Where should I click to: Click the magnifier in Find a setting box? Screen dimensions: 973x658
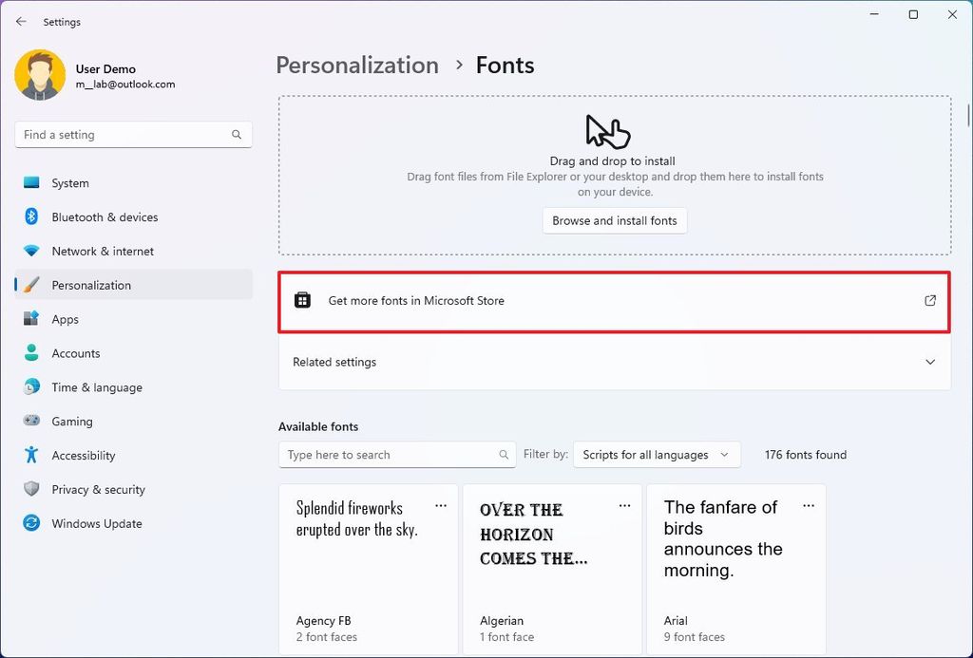pyautogui.click(x=236, y=135)
